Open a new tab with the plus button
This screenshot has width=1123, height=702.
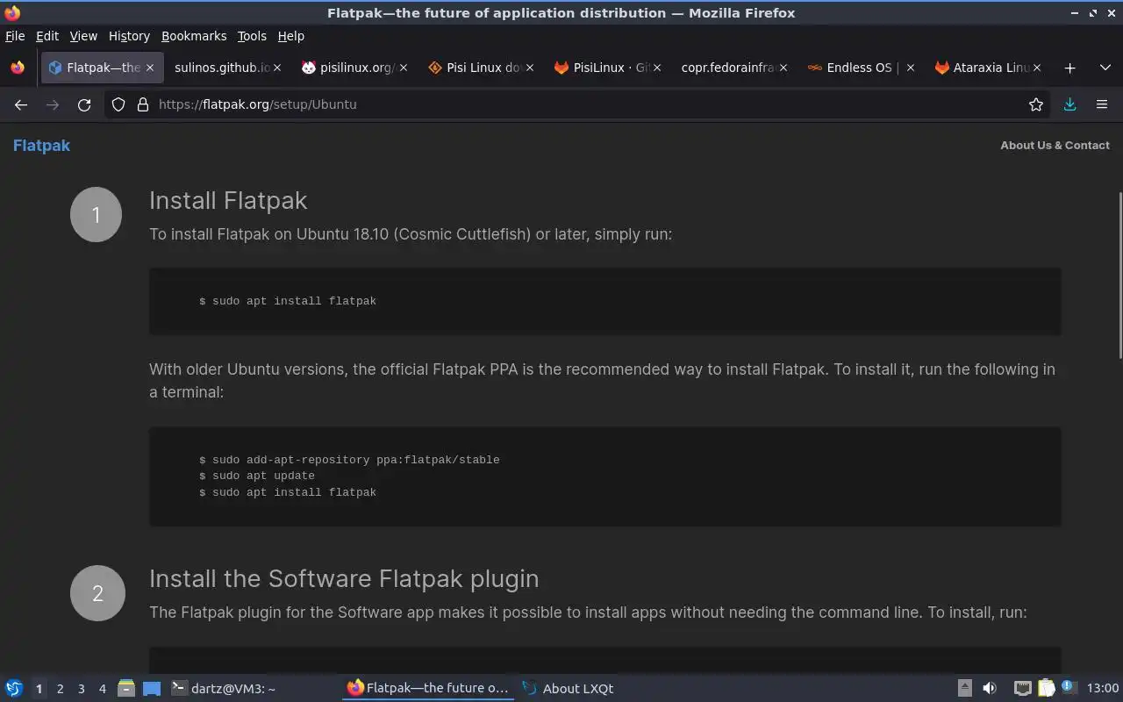click(1069, 68)
